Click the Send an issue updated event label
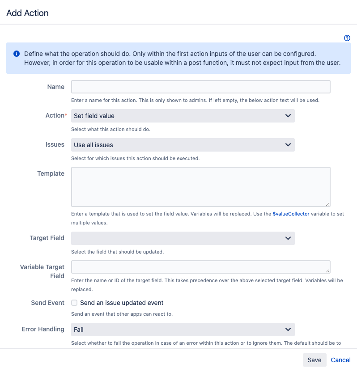This screenshot has height=368, width=357. click(x=122, y=303)
